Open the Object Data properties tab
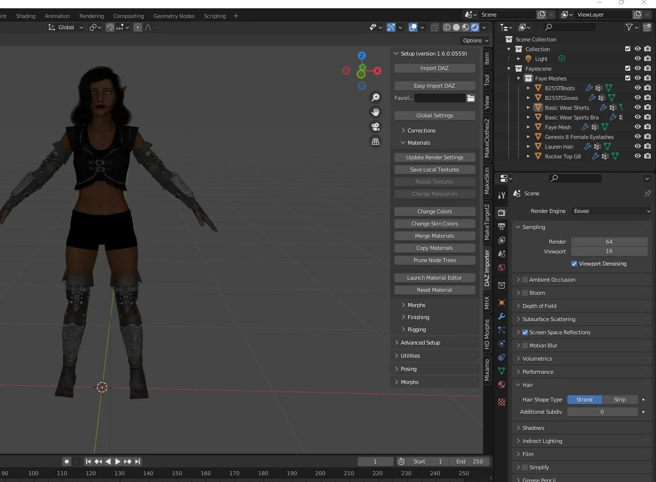The height and width of the screenshot is (482, 656). click(x=502, y=371)
